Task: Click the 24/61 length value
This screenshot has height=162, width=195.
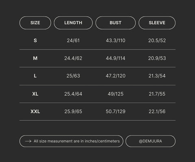Action: click(x=73, y=40)
